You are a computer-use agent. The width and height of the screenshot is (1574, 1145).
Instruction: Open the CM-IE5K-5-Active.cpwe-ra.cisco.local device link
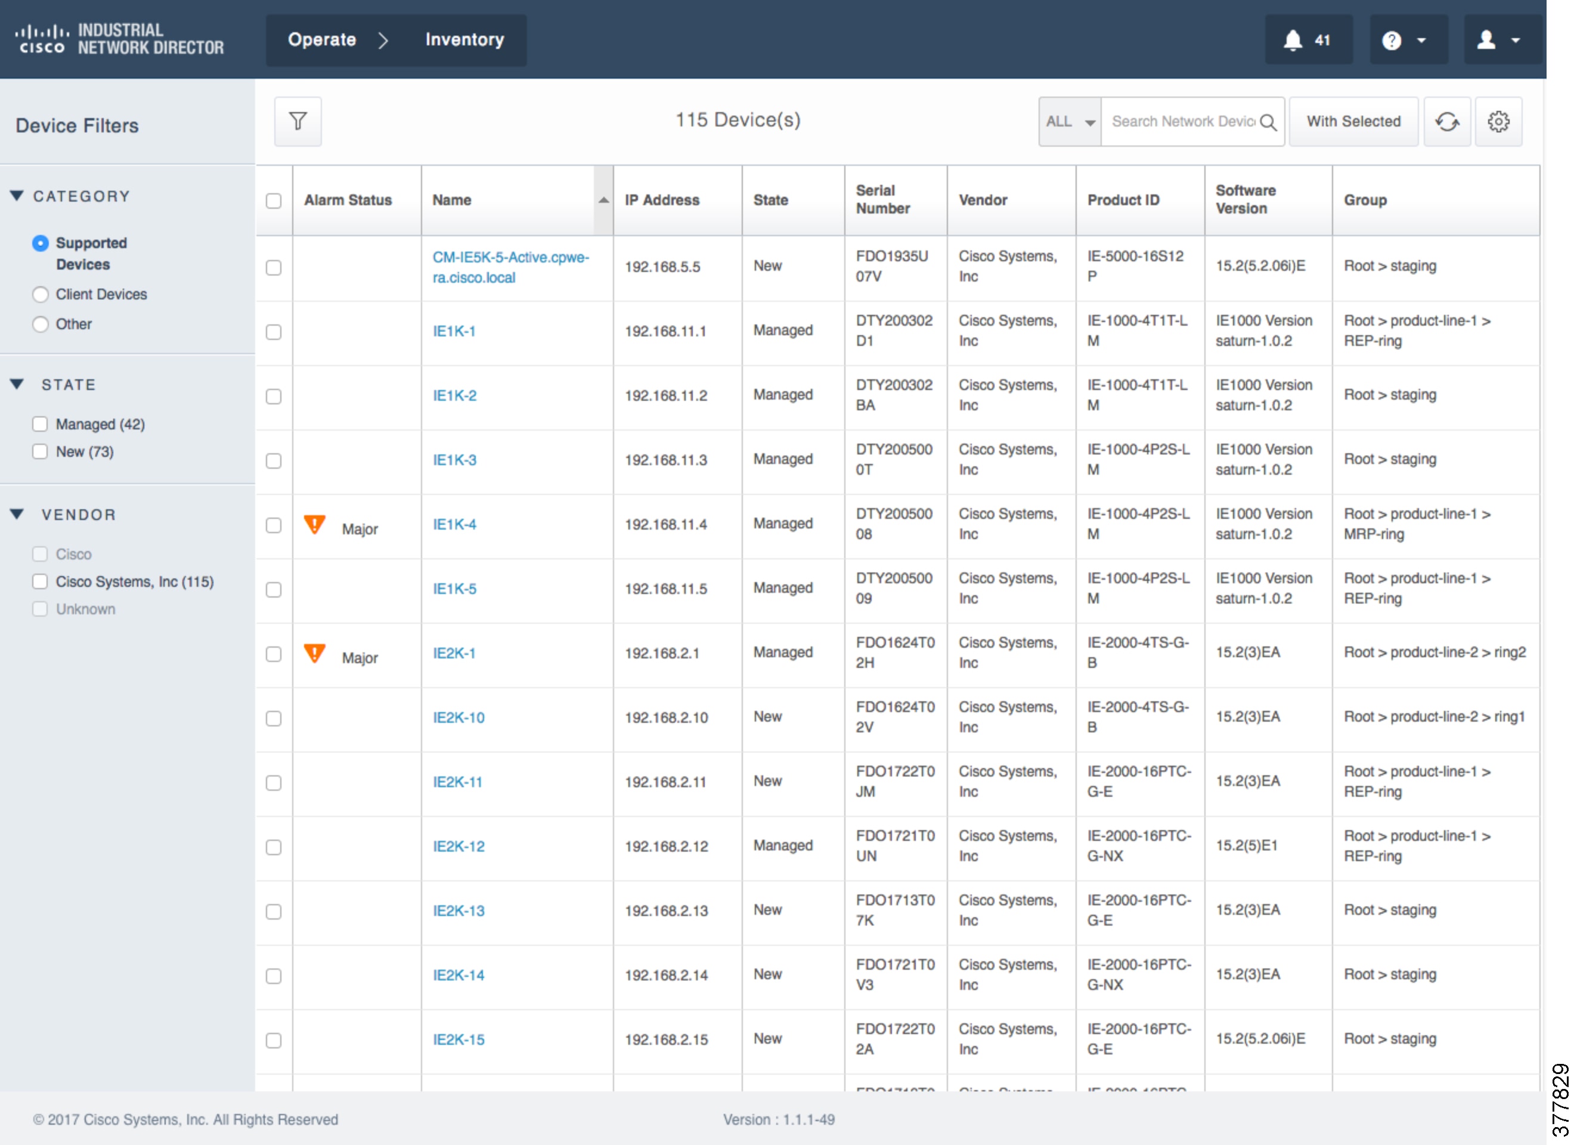pyautogui.click(x=511, y=267)
